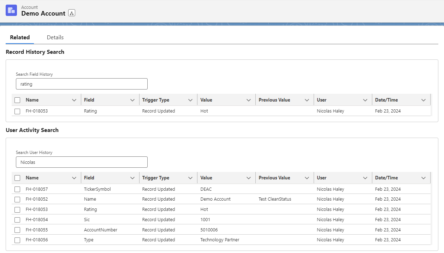Click the TickerSymbol field cell

coord(97,189)
